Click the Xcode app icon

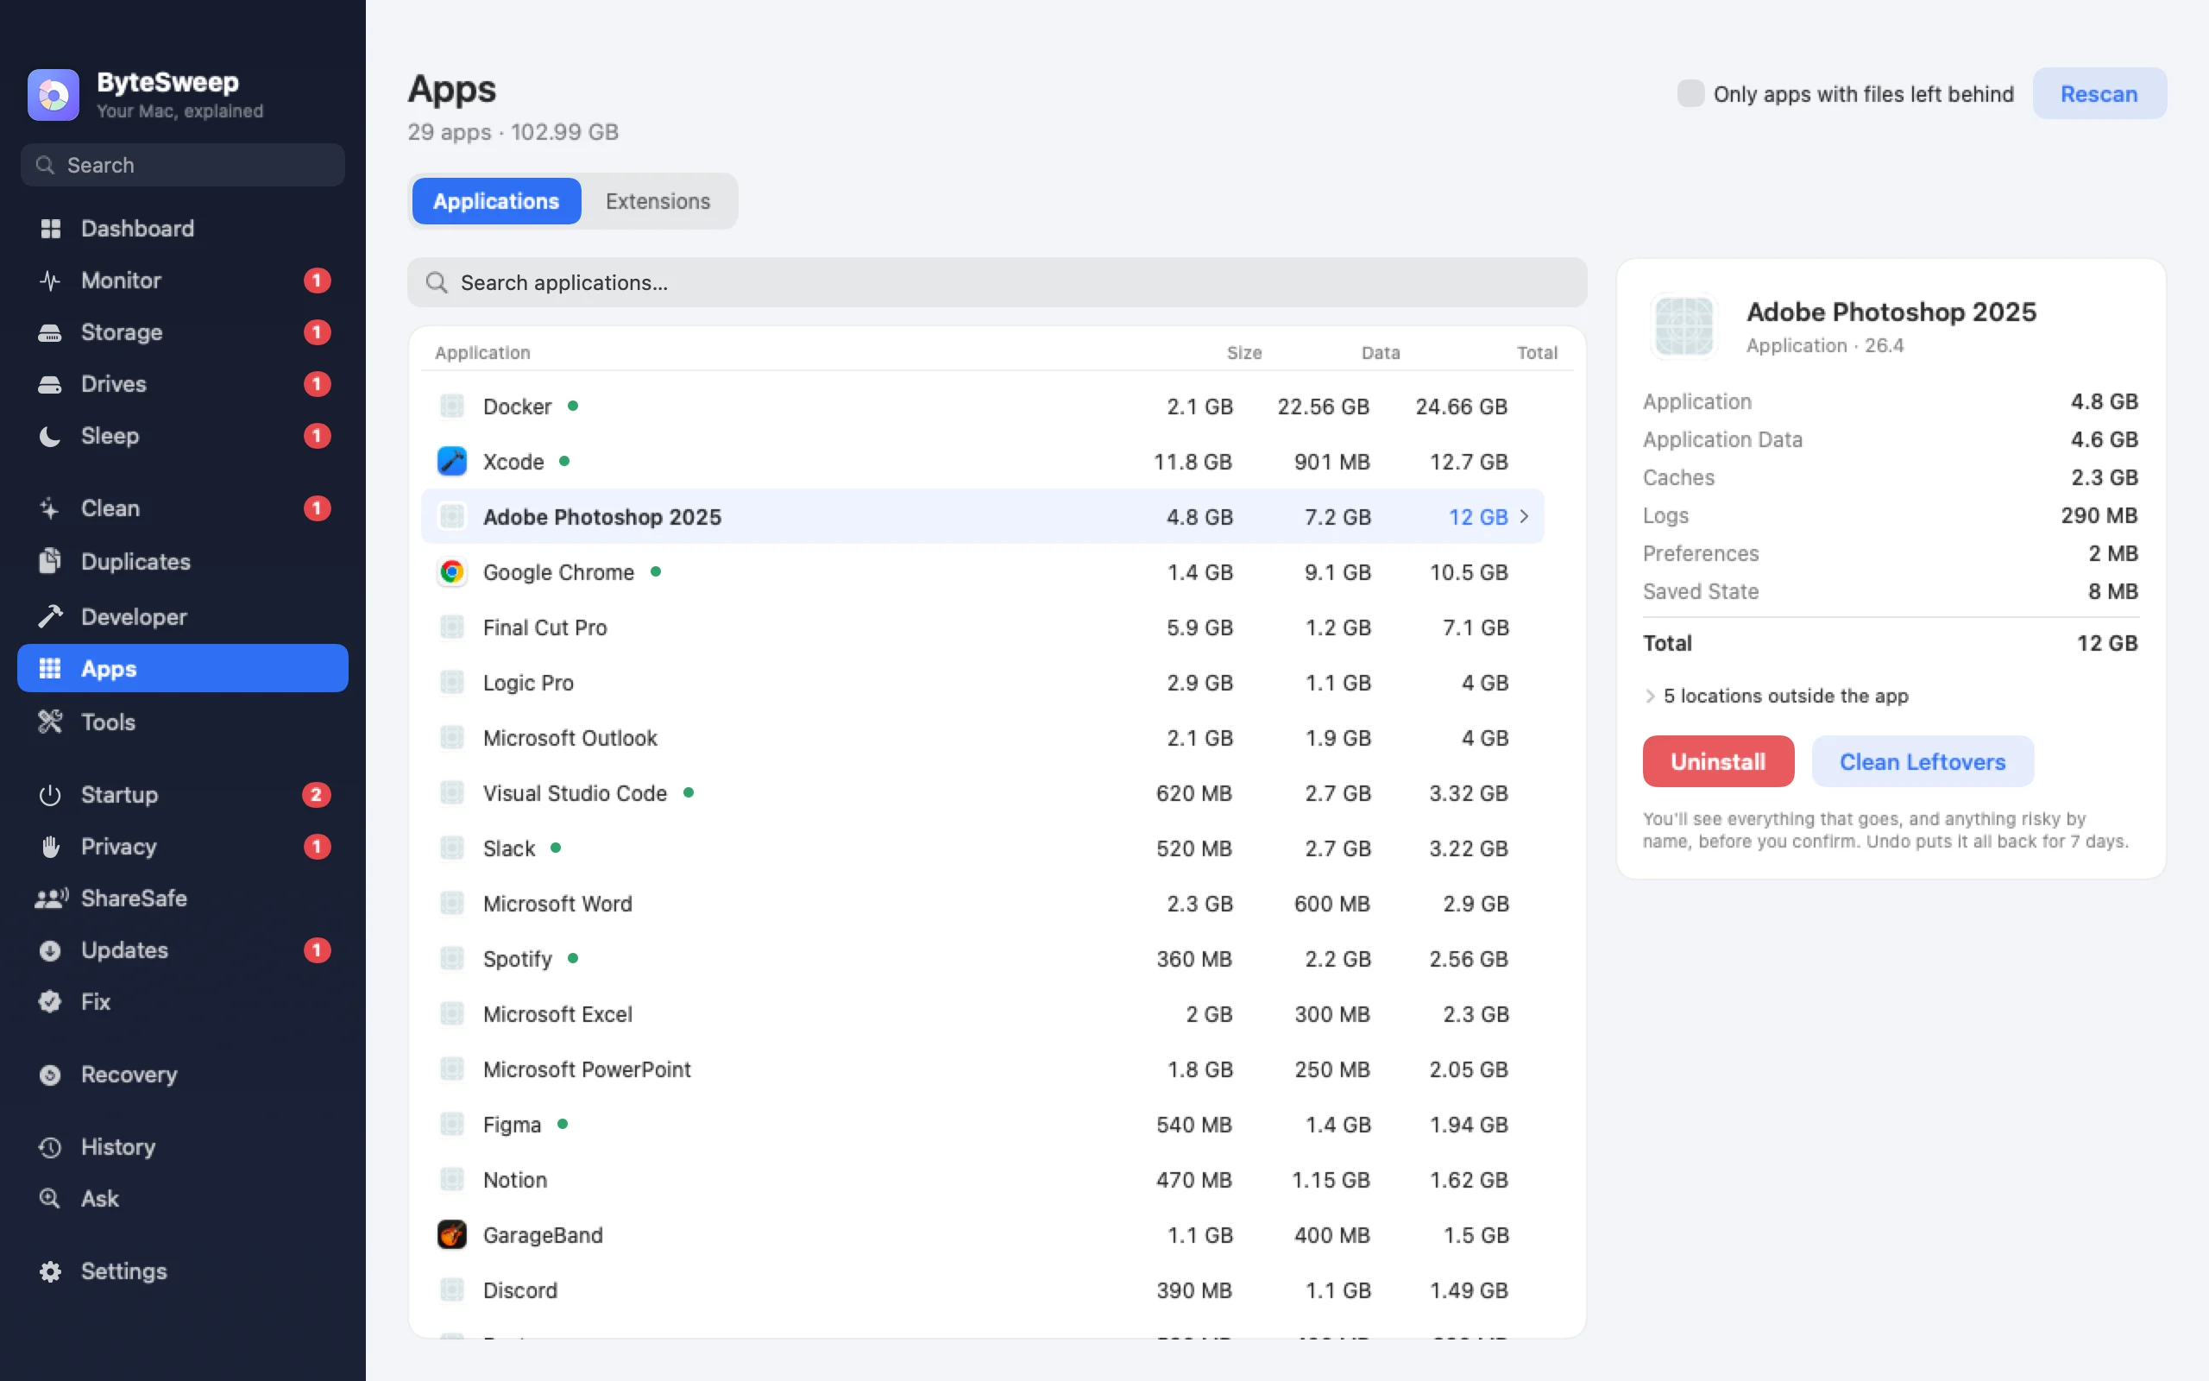452,461
